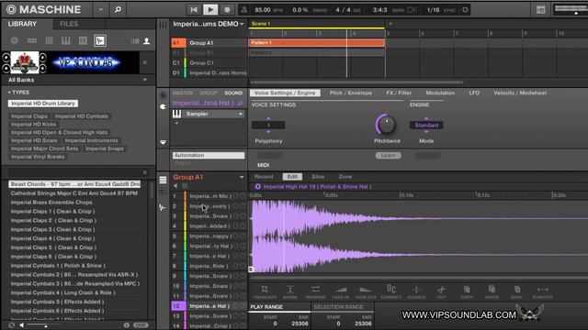Select Imperial Claps 3 ( Clean & Crisp )

coord(53,229)
